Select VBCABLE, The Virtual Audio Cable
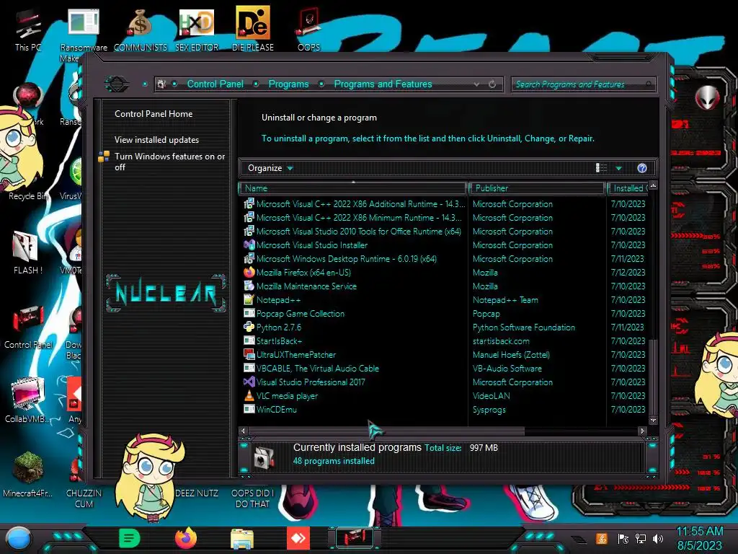 (x=353, y=369)
